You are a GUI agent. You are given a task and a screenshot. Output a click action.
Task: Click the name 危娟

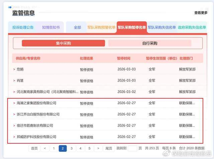tap(20, 69)
